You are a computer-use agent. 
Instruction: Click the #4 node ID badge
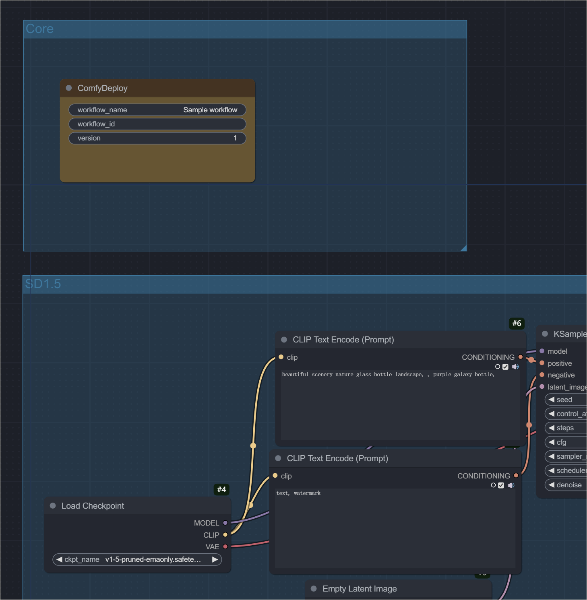222,489
